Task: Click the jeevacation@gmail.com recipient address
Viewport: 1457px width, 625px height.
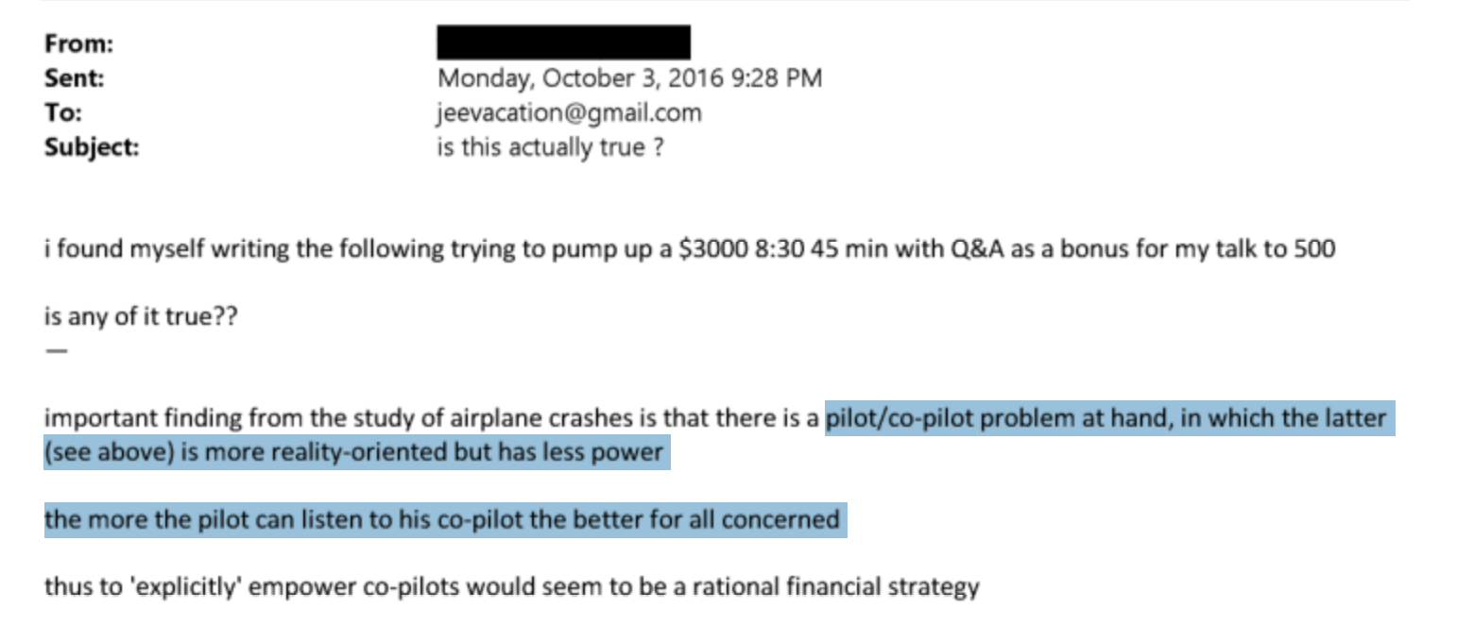Action: 569,113
